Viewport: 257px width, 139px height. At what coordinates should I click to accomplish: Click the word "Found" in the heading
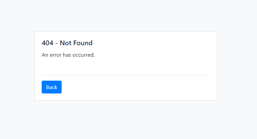pyautogui.click(x=82, y=43)
